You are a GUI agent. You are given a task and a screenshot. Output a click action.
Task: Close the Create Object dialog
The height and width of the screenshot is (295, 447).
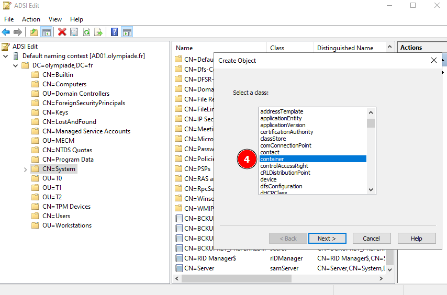tap(433, 60)
